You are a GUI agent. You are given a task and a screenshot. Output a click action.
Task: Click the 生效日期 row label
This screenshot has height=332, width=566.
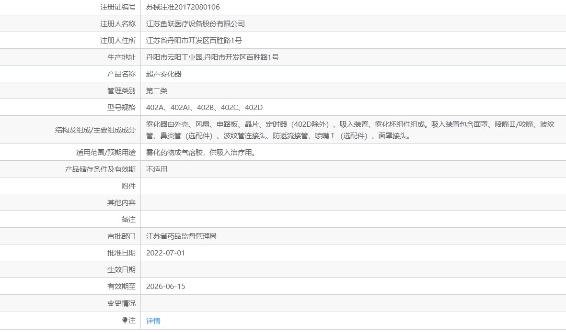121,270
